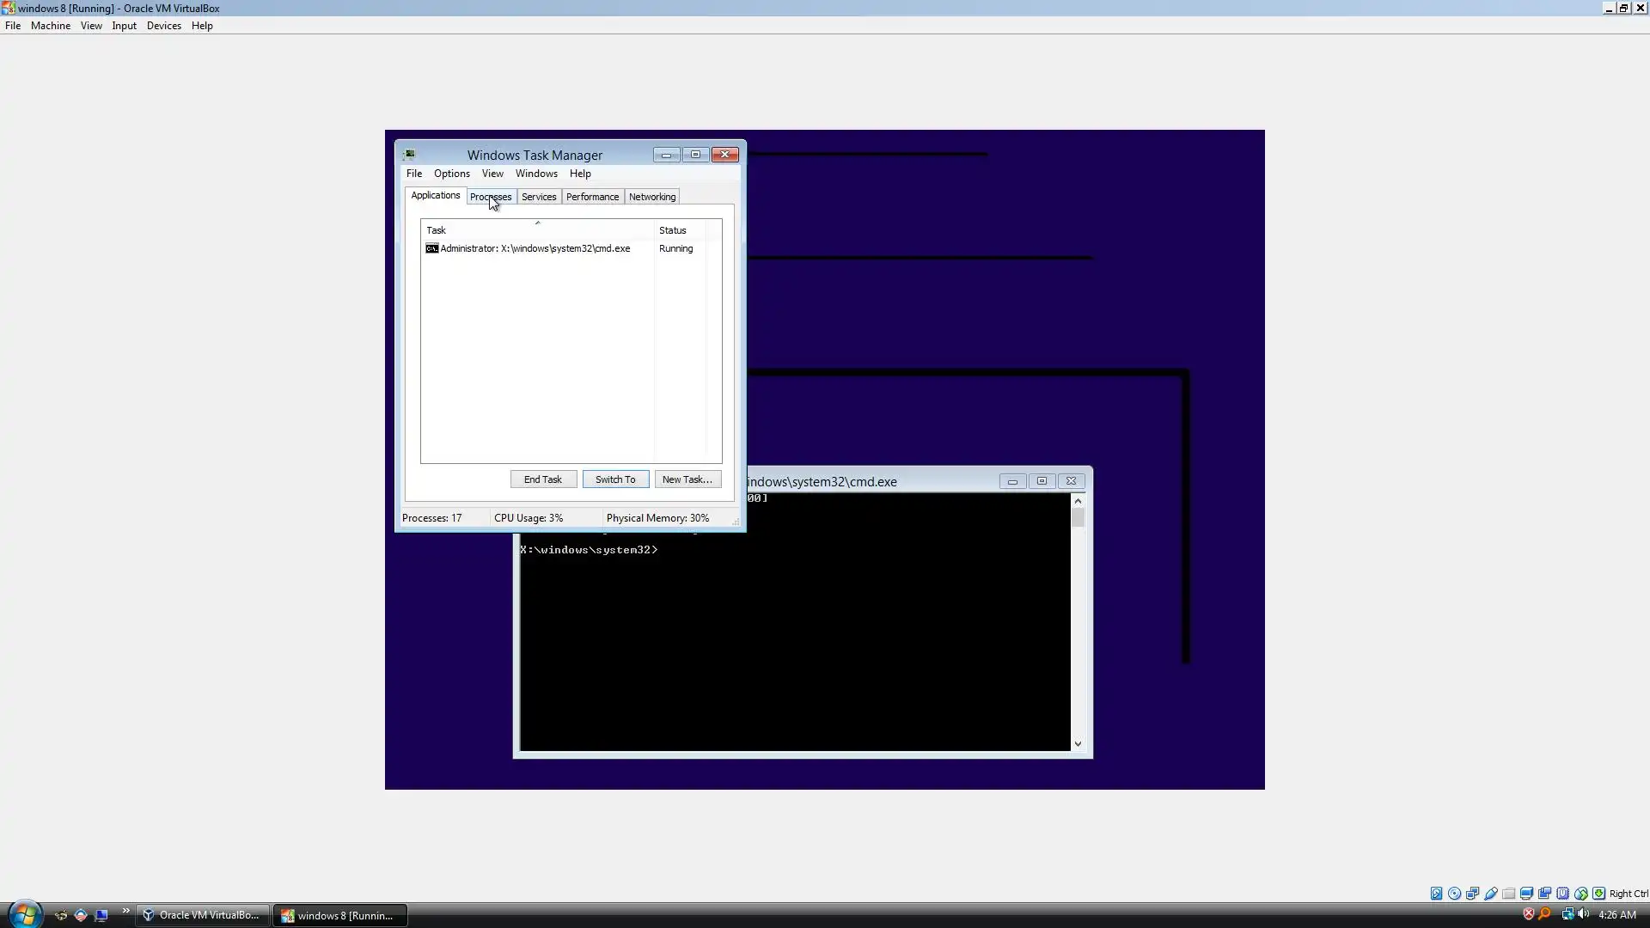Image resolution: width=1650 pixels, height=928 pixels.
Task: Open the Performance tab
Action: 592,197
